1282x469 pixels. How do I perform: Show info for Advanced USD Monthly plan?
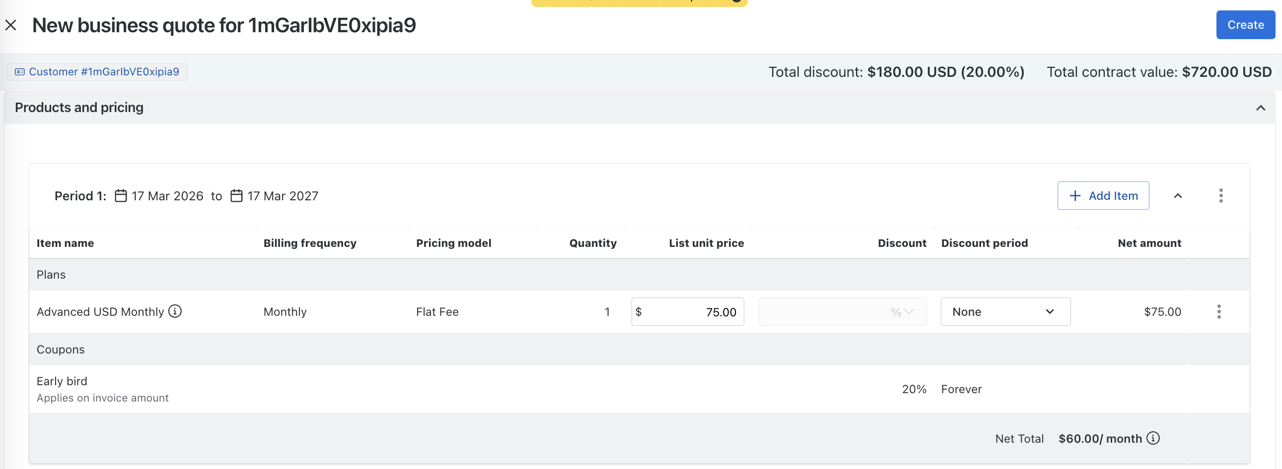[175, 311]
